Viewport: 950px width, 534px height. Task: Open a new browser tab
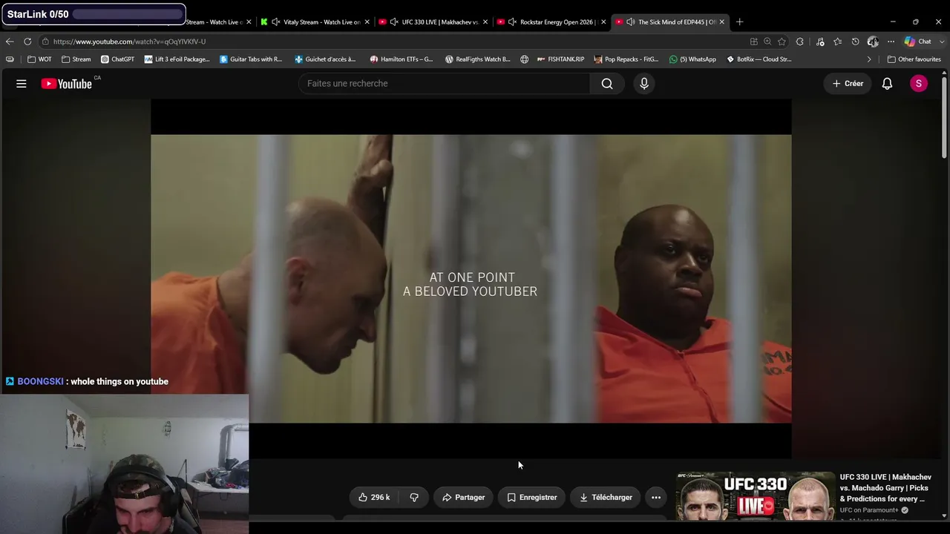pyautogui.click(x=739, y=22)
